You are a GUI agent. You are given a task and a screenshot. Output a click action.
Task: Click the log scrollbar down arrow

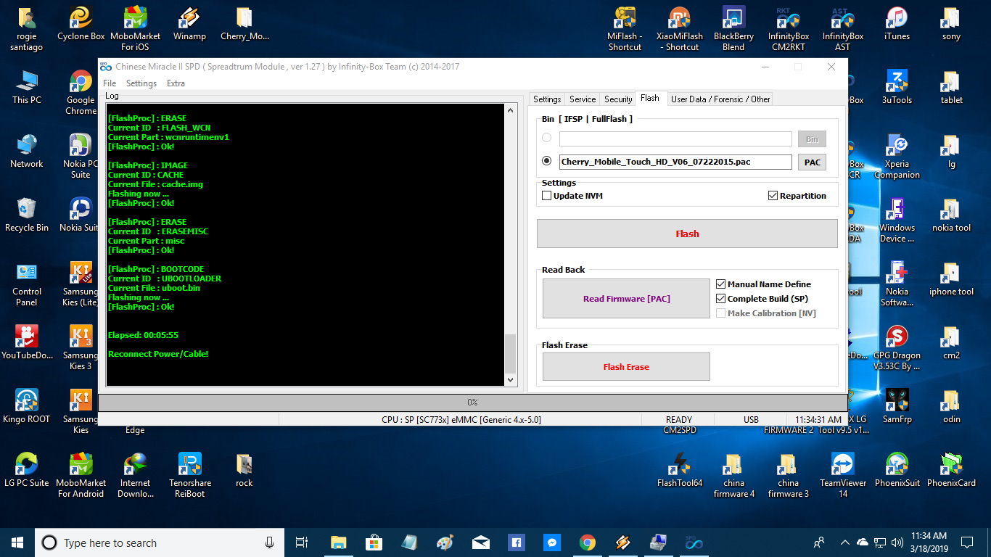tap(510, 379)
